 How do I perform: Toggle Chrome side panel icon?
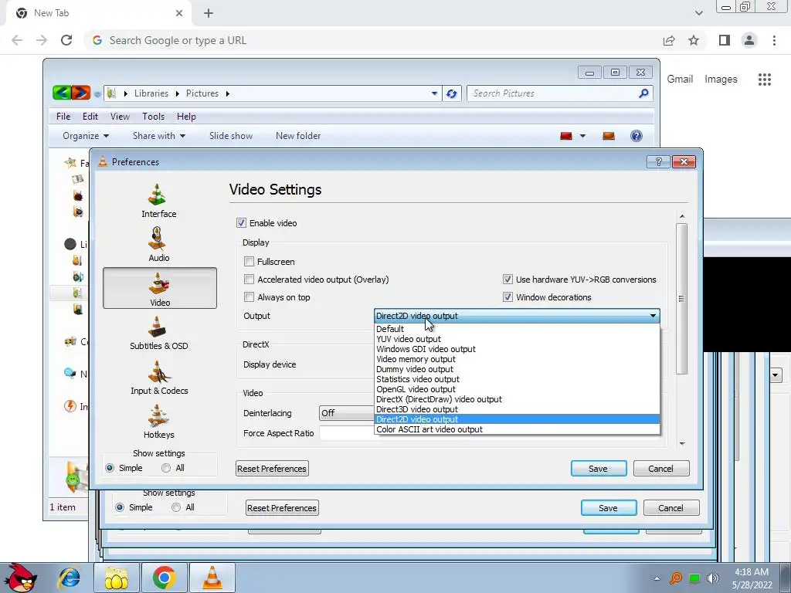click(725, 40)
